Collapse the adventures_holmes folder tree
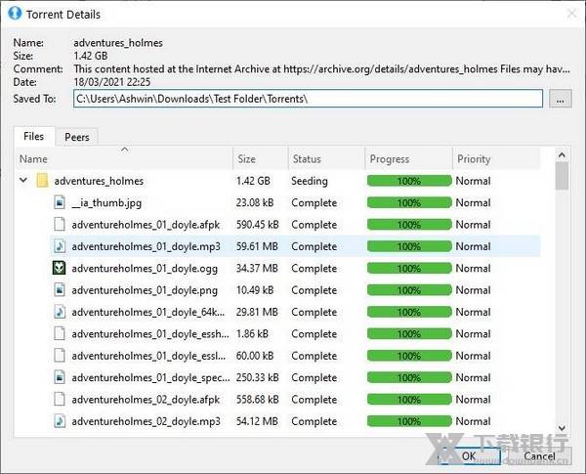This screenshot has height=474, width=586. [22, 181]
